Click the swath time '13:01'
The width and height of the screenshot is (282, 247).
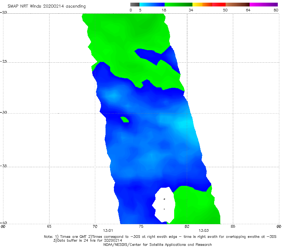pos(108,231)
